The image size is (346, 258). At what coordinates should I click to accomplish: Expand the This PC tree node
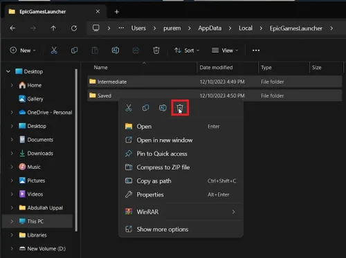[x=12, y=221]
